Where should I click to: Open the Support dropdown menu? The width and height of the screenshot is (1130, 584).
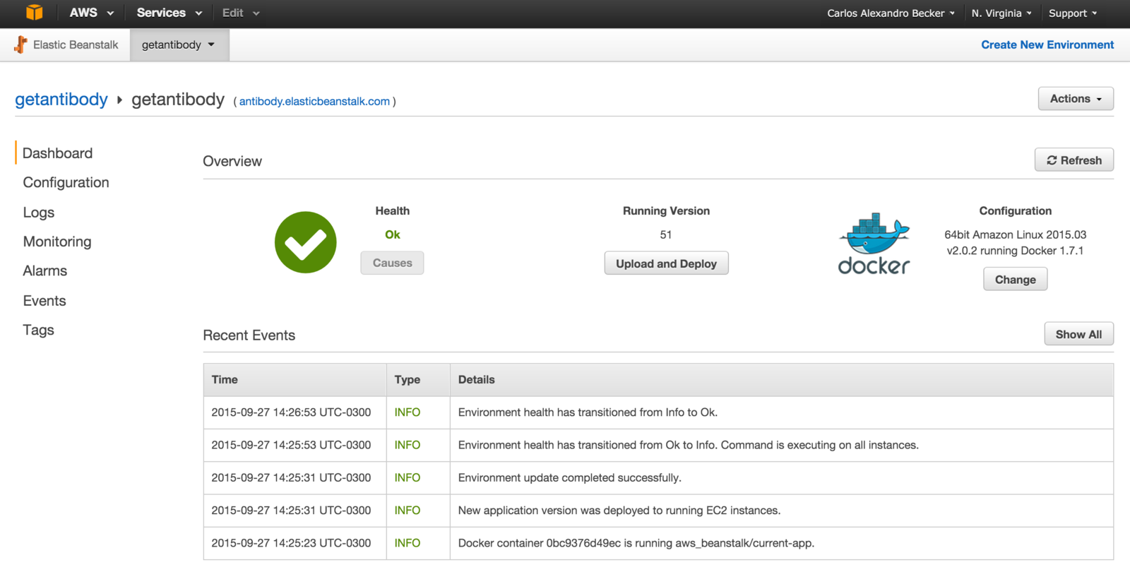pyautogui.click(x=1073, y=13)
